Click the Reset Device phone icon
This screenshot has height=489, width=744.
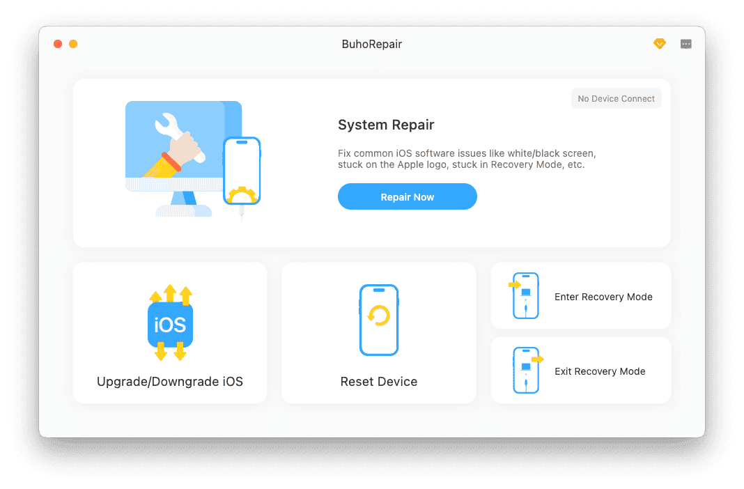pyautogui.click(x=379, y=320)
